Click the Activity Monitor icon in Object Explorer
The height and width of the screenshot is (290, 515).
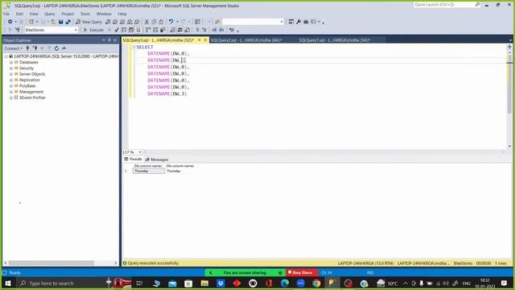[x=64, y=48]
